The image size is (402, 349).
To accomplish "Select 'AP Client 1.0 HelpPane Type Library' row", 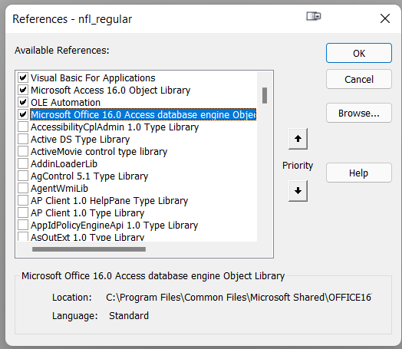I will (109, 201).
